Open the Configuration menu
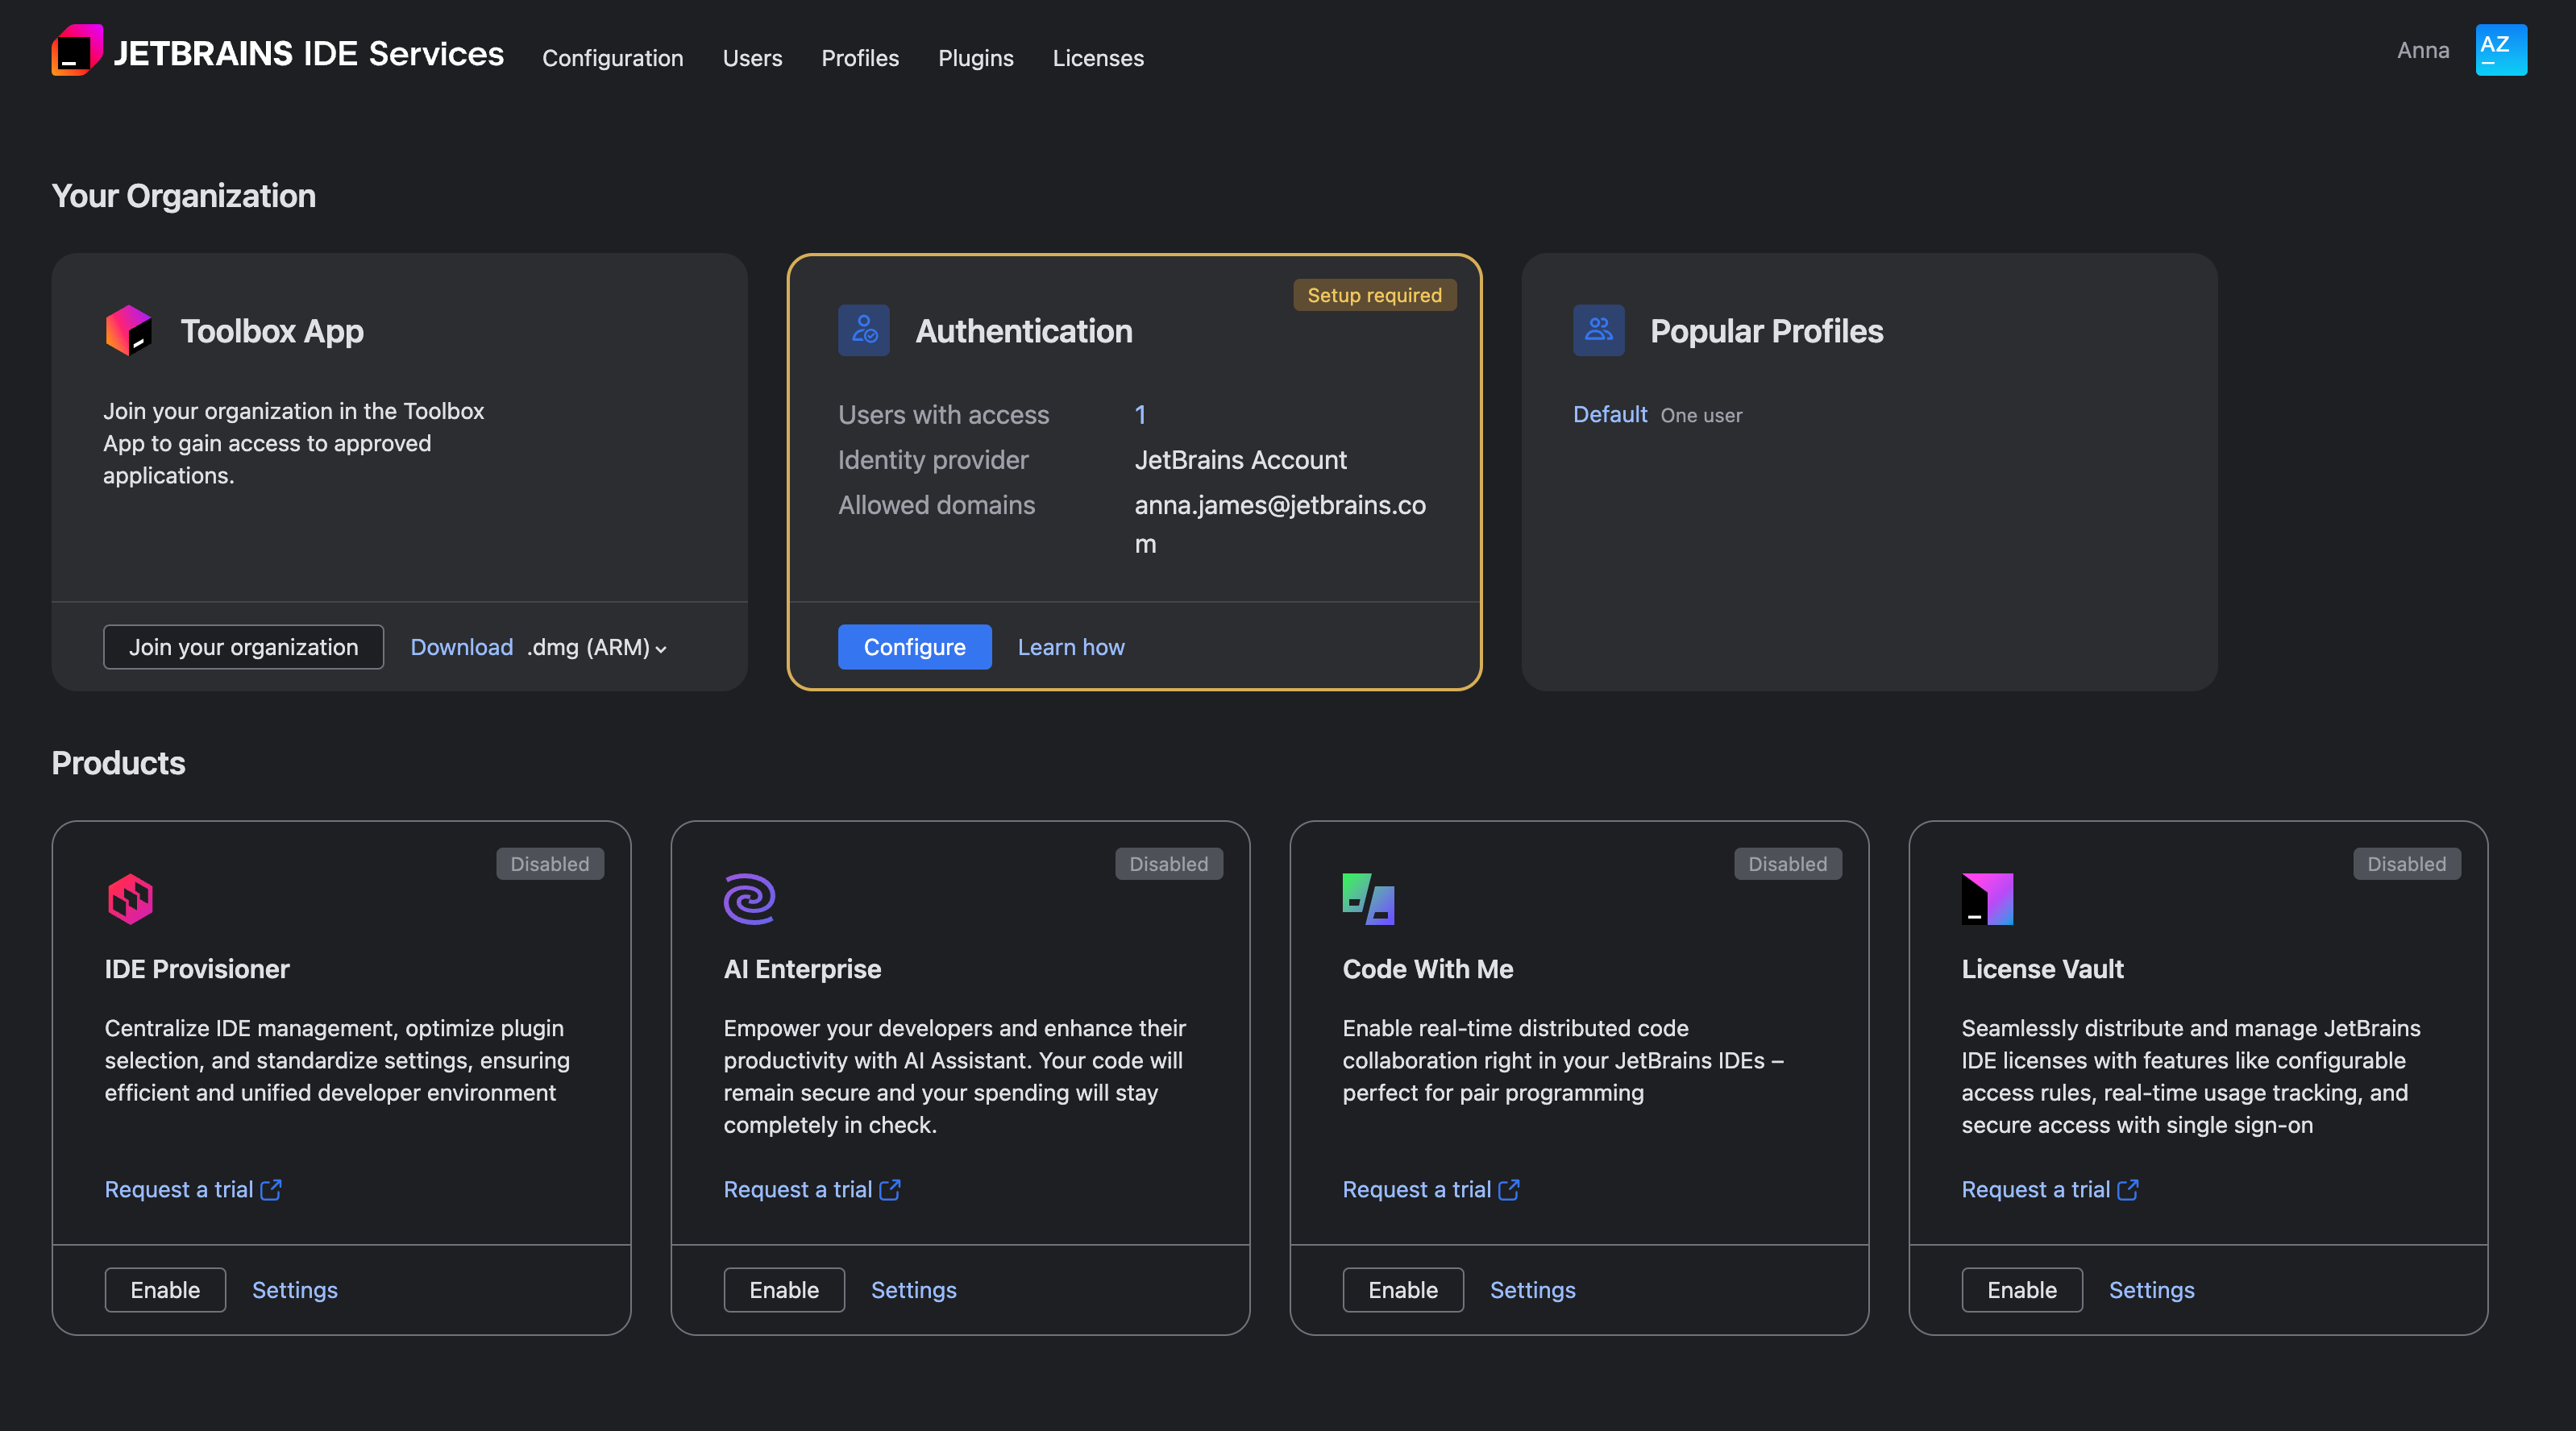Image resolution: width=2576 pixels, height=1431 pixels. coord(613,58)
